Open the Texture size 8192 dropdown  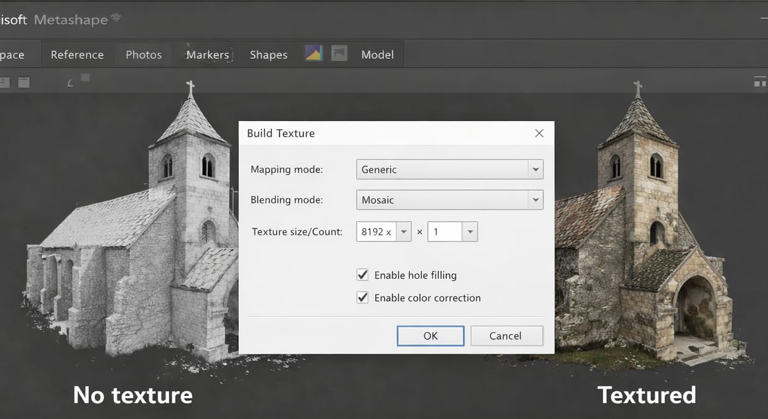coord(404,232)
